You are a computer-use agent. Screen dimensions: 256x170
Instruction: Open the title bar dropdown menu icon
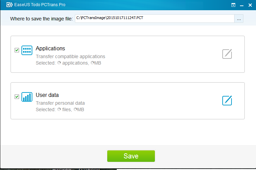233,5
